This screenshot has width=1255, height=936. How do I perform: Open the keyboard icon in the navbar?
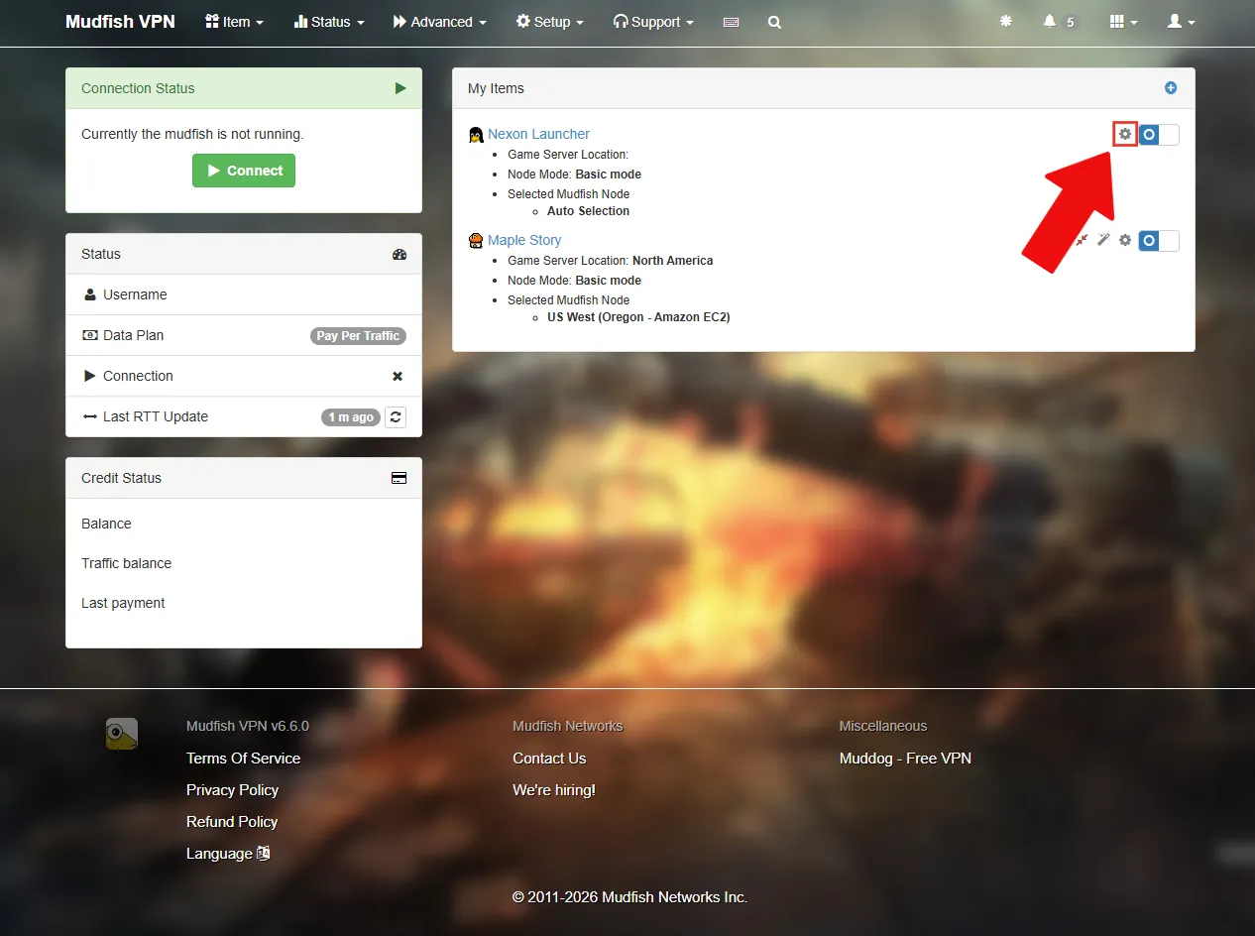tap(732, 22)
